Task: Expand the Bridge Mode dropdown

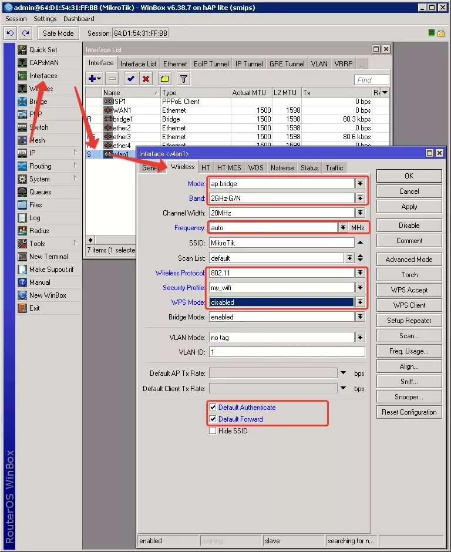Action: pyautogui.click(x=360, y=317)
